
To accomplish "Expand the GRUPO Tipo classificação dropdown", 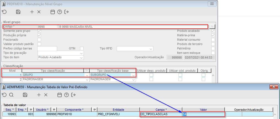I will pyautogui.click(x=87, y=75).
